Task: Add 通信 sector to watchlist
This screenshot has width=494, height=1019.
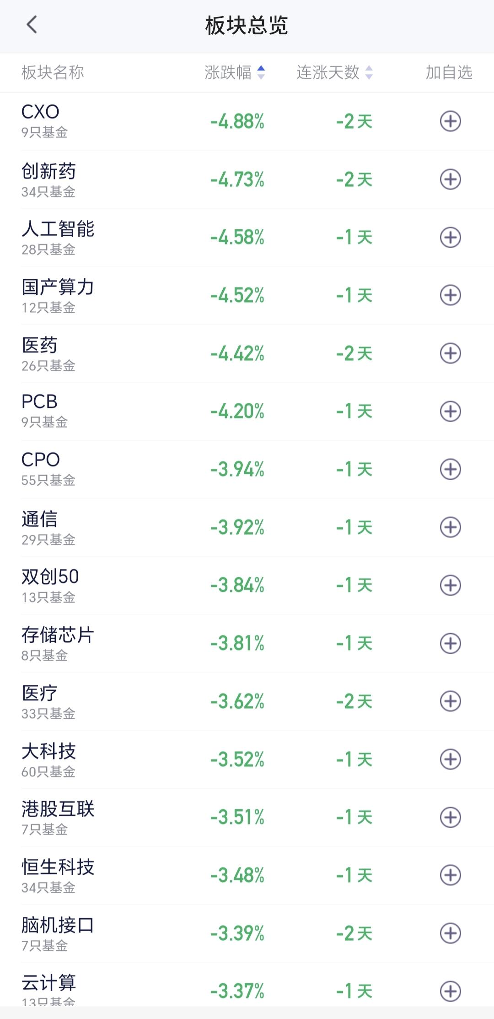Action: tap(450, 527)
